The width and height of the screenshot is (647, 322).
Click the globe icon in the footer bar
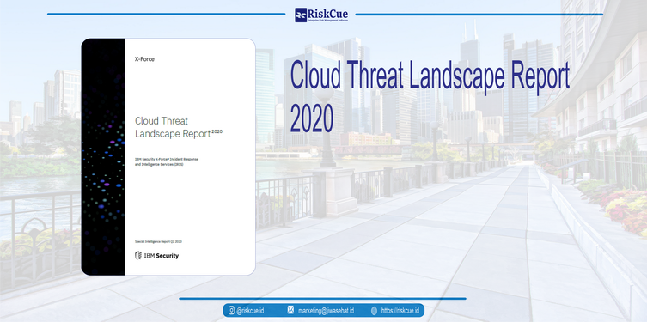click(374, 311)
